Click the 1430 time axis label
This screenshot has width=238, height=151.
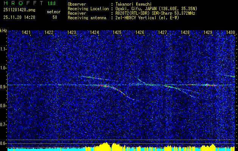point(230,32)
